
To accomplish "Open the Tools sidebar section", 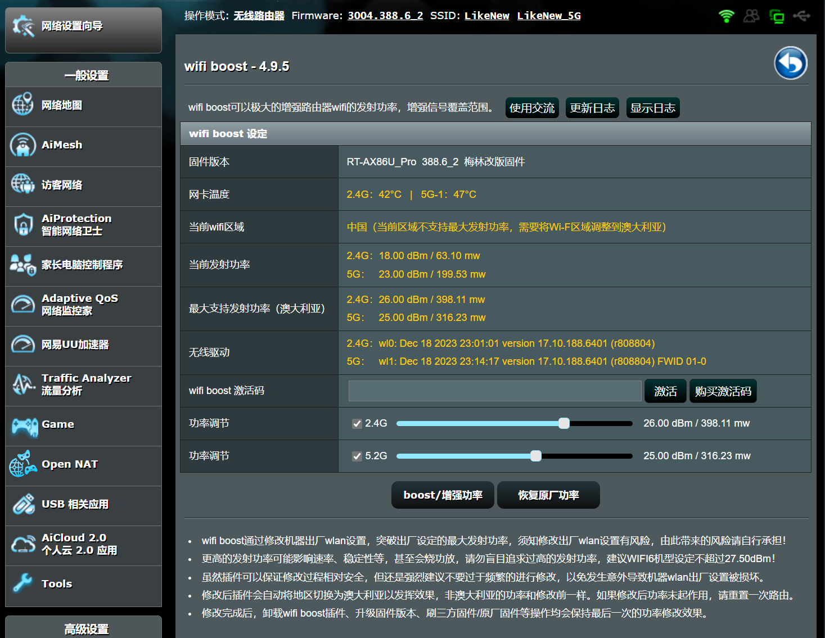I will [x=56, y=583].
